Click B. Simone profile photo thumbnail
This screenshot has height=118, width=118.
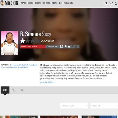pos(9,43)
